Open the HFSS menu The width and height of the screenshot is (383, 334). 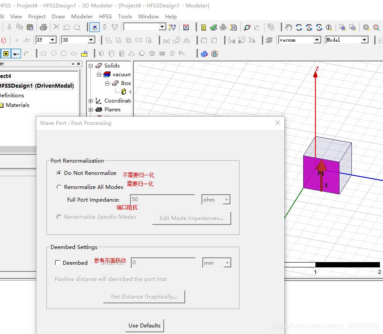(x=105, y=16)
